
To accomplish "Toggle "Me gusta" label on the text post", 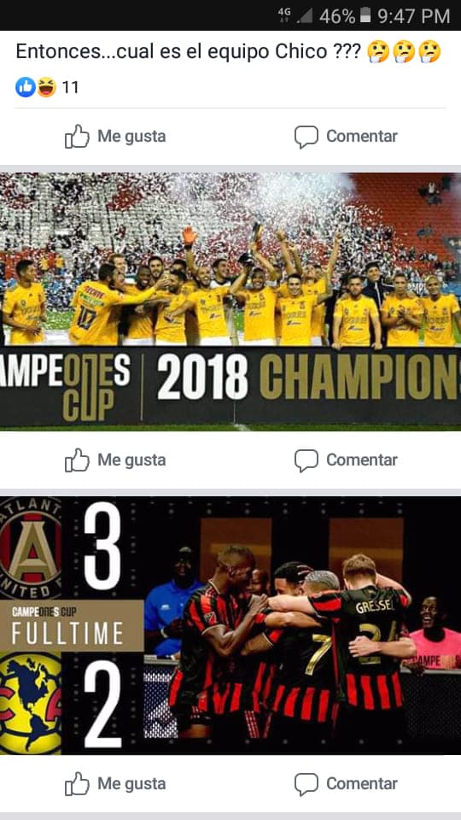I will (x=131, y=137).
